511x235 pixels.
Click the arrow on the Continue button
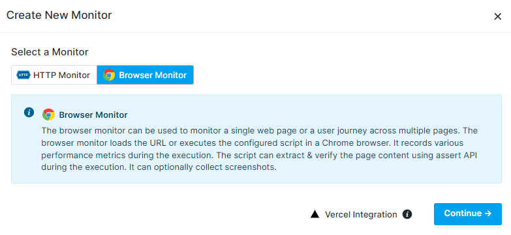[488, 214]
